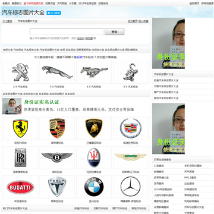This screenshot has width=214, height=214.
Task: Click the blue 911查询 badge beside the title
Action: (53, 13)
